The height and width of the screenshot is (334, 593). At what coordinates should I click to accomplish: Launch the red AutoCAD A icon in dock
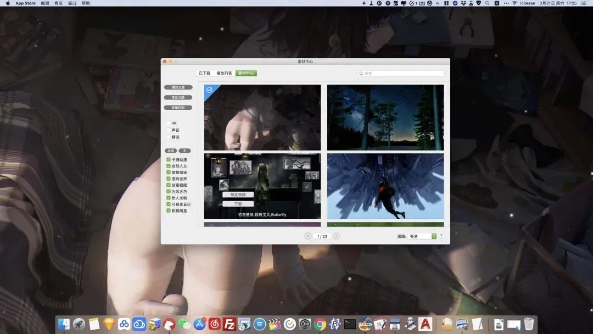pos(426,324)
